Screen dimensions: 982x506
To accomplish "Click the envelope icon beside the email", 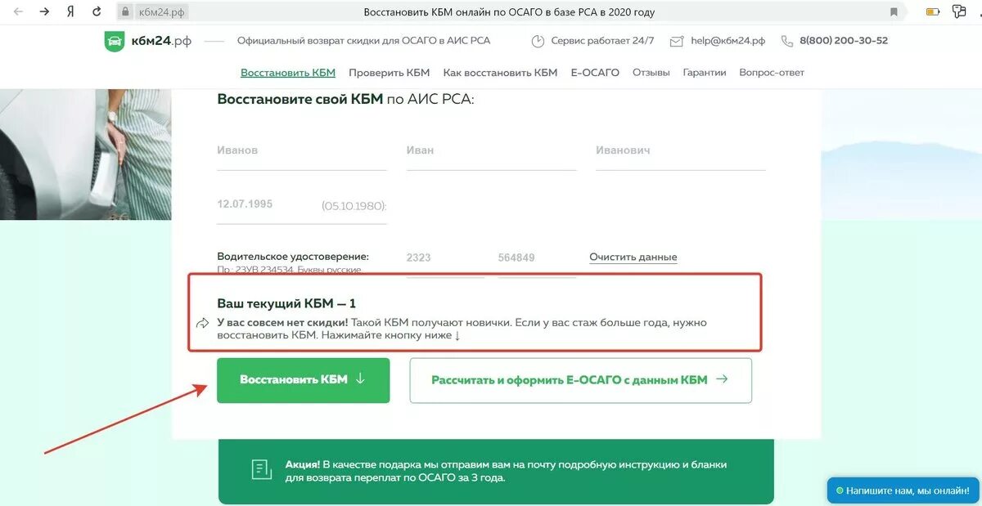I will [677, 41].
